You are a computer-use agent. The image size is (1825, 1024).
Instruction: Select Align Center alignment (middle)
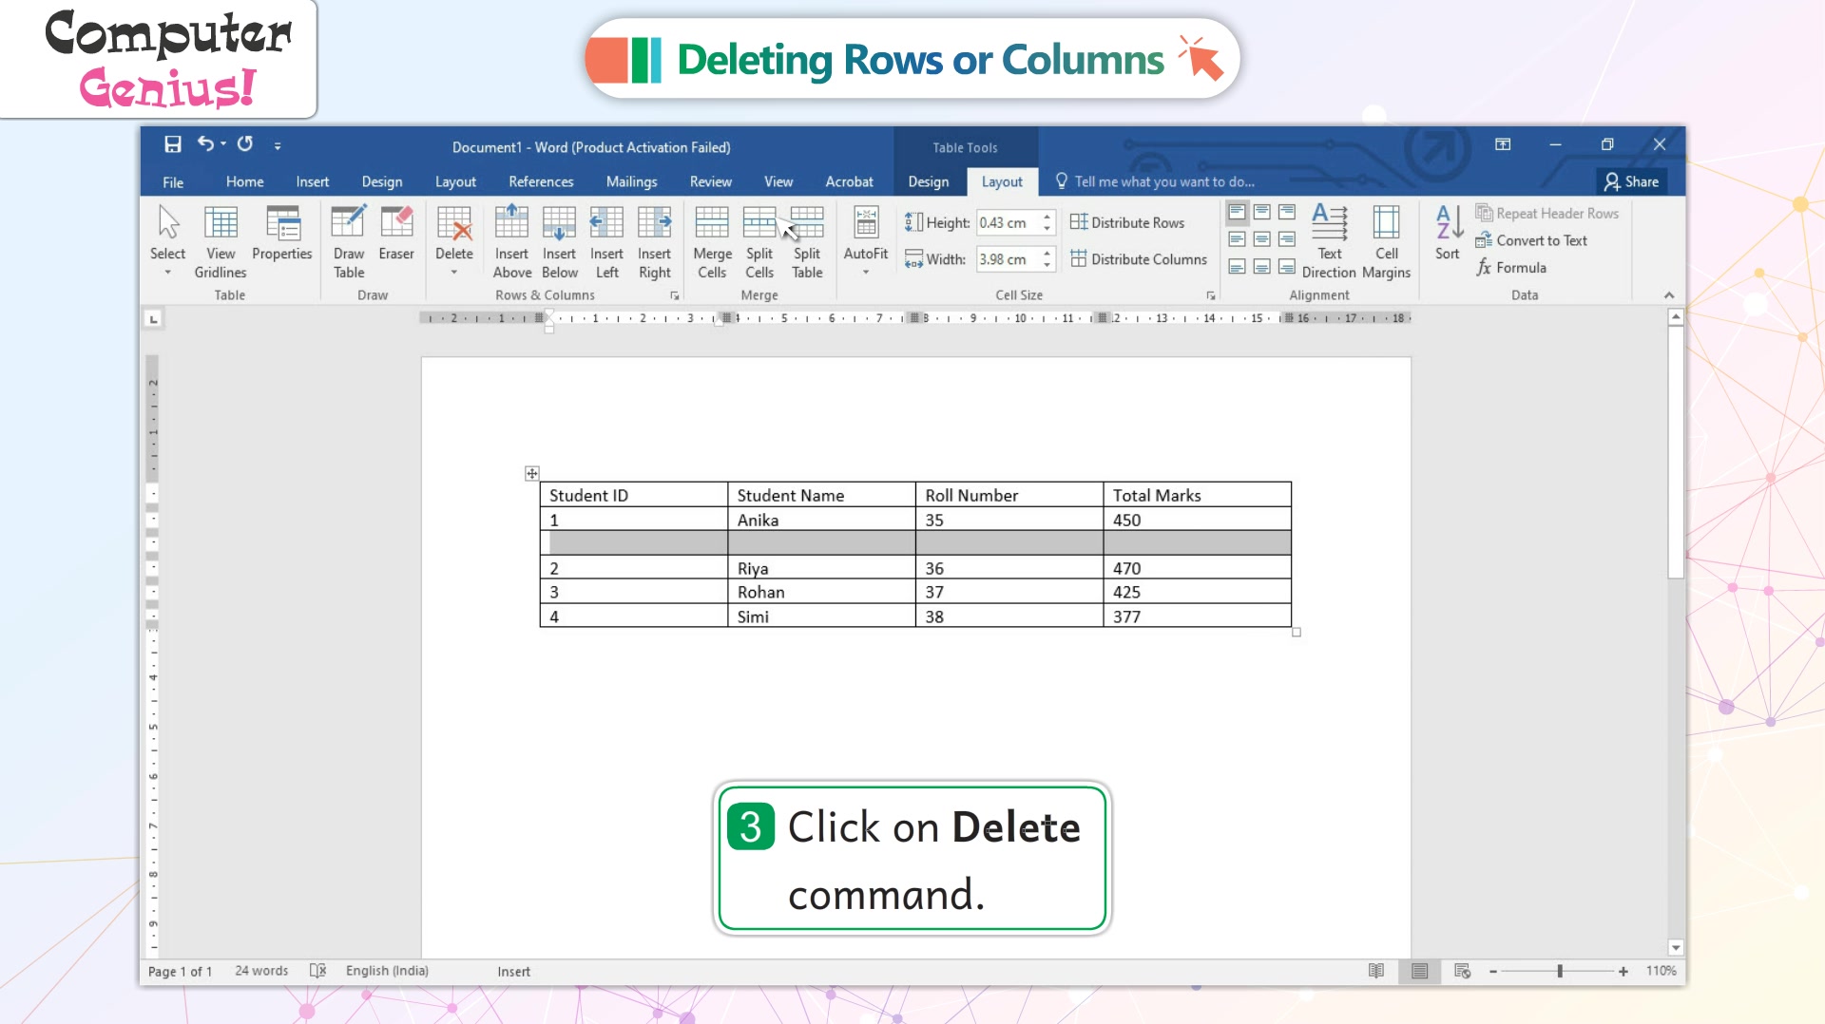pyautogui.click(x=1261, y=239)
